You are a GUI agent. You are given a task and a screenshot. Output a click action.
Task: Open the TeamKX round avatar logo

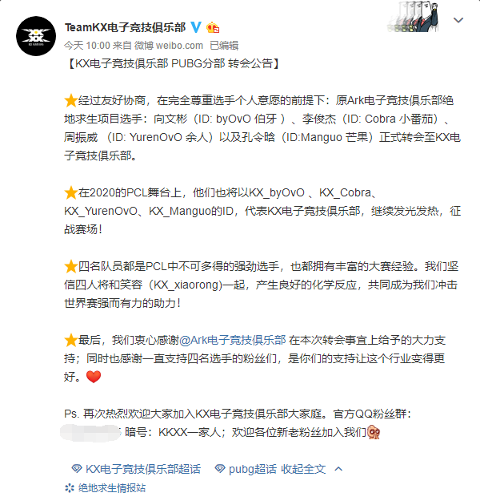click(x=36, y=36)
